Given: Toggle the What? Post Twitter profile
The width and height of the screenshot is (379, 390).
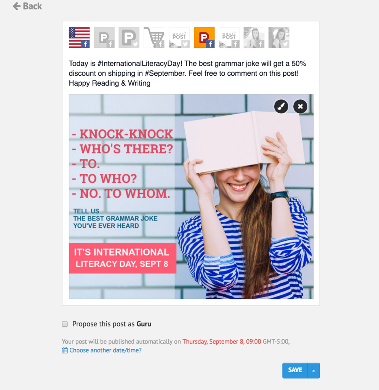Looking at the screenshot, I should click(x=179, y=38).
